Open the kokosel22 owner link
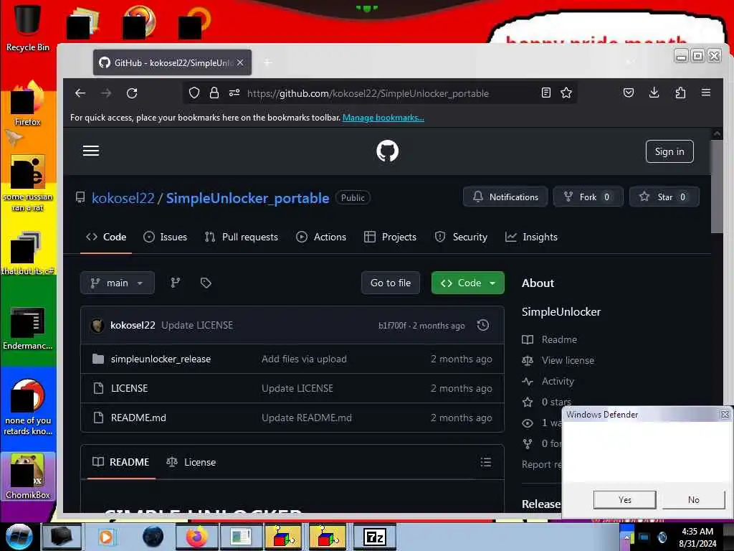This screenshot has height=551, width=734. (x=123, y=198)
